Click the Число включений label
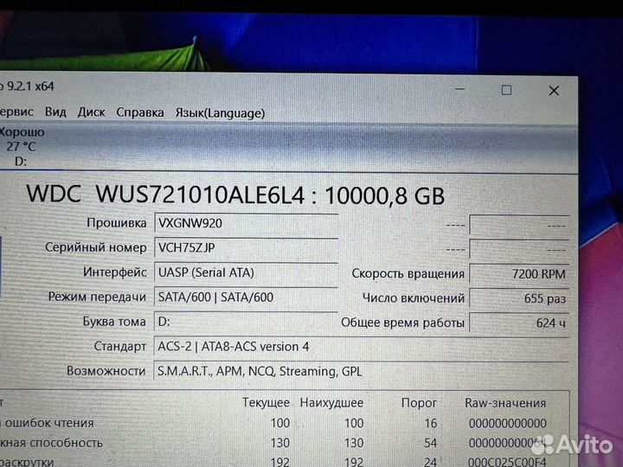This screenshot has width=623, height=467. pyautogui.click(x=414, y=298)
